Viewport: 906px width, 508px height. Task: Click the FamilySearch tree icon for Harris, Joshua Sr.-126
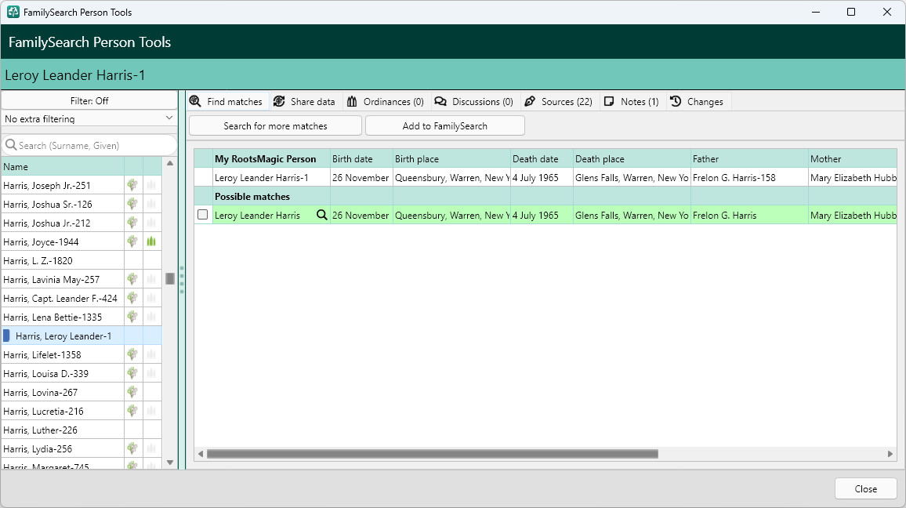click(133, 204)
